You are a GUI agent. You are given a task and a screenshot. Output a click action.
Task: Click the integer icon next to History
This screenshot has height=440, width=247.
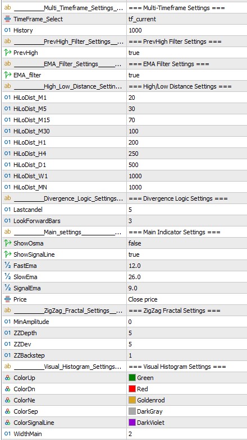[x=8, y=30]
